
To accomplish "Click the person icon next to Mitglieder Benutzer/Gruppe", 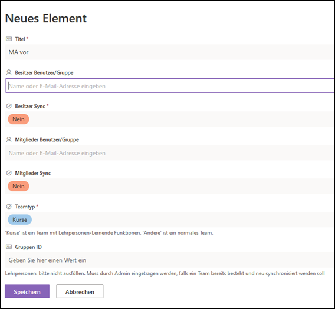I will click(9, 139).
